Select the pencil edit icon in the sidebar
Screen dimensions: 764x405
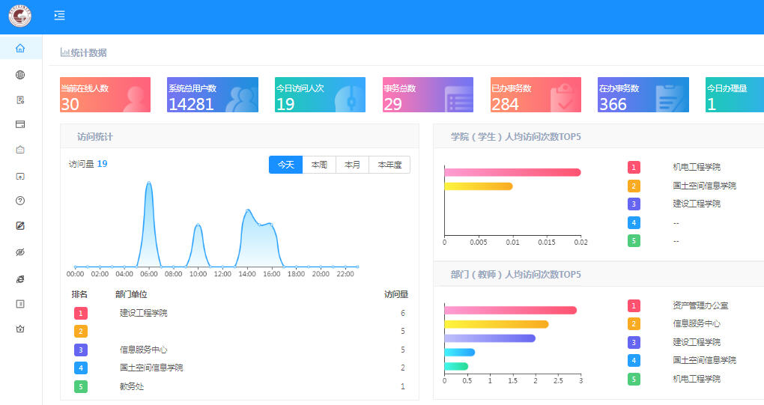click(x=20, y=225)
